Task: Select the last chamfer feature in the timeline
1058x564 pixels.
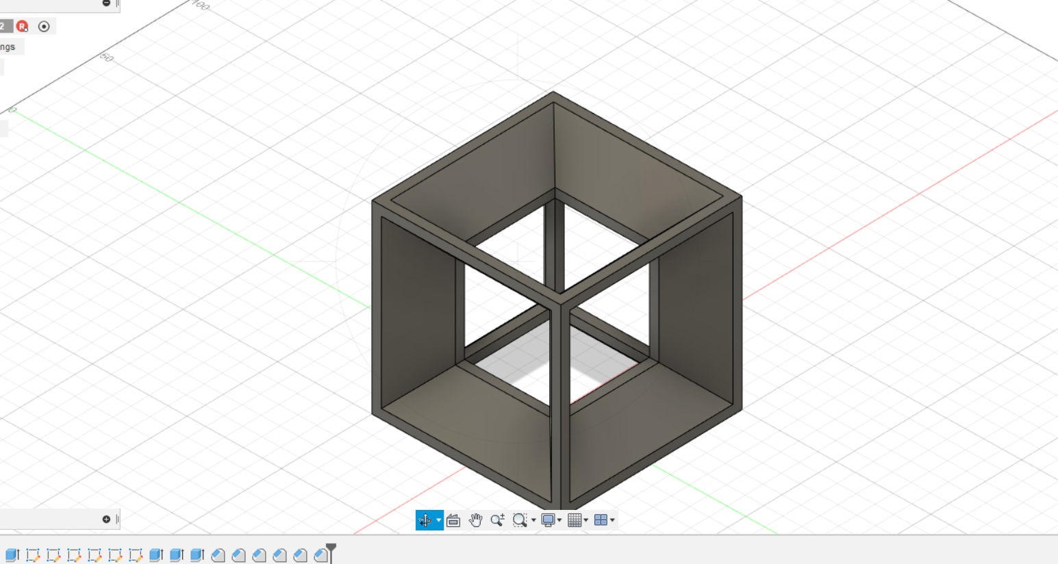Action: click(x=320, y=555)
